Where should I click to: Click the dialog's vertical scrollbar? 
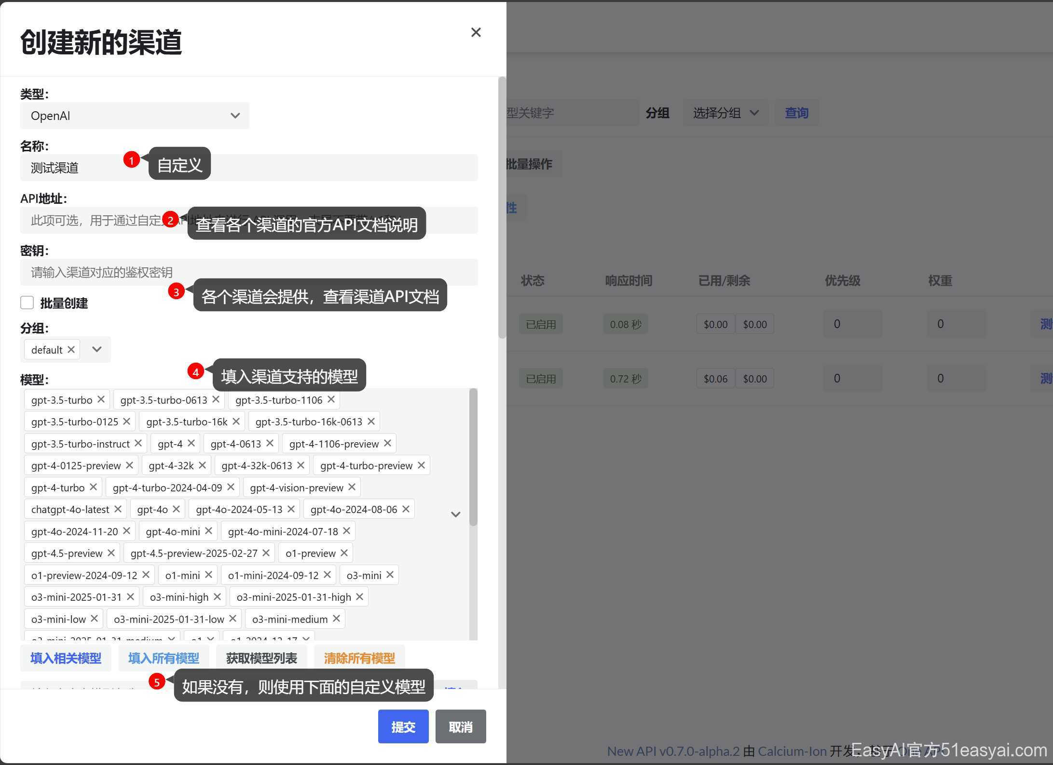502,207
